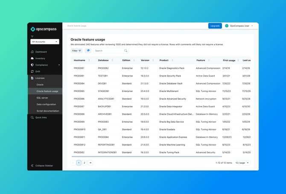
Task: Click the OpsCompass User avatar icon
Action: (227, 26)
